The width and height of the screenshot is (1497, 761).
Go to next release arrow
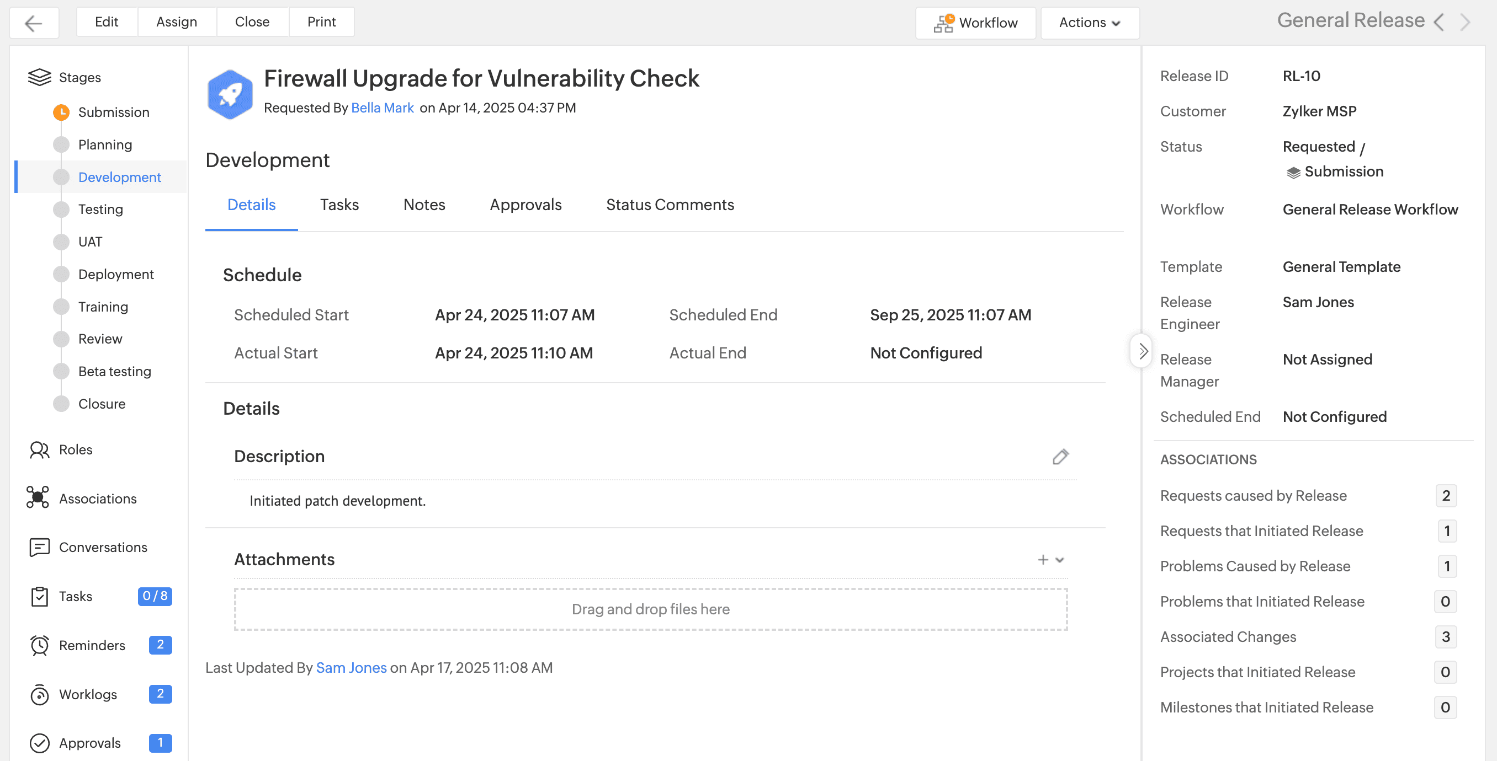1465,23
